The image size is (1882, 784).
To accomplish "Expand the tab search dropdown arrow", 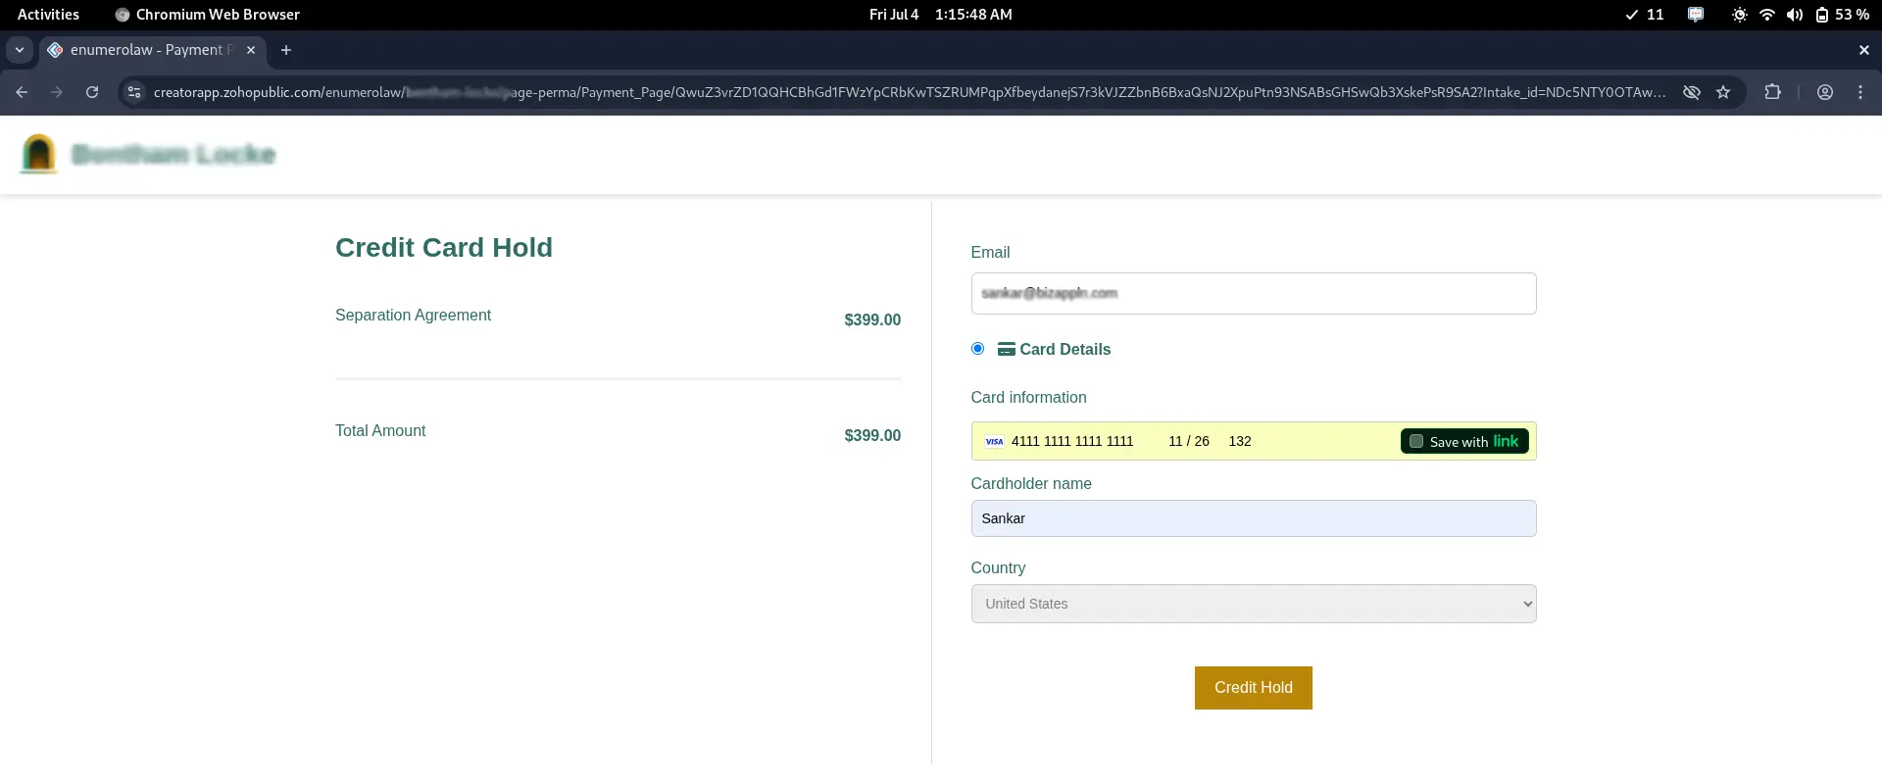I will pos(20,50).
